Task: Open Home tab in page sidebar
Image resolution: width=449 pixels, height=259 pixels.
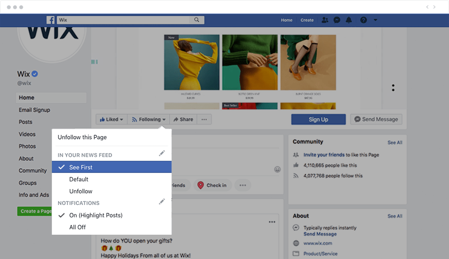Action: pyautogui.click(x=51, y=98)
